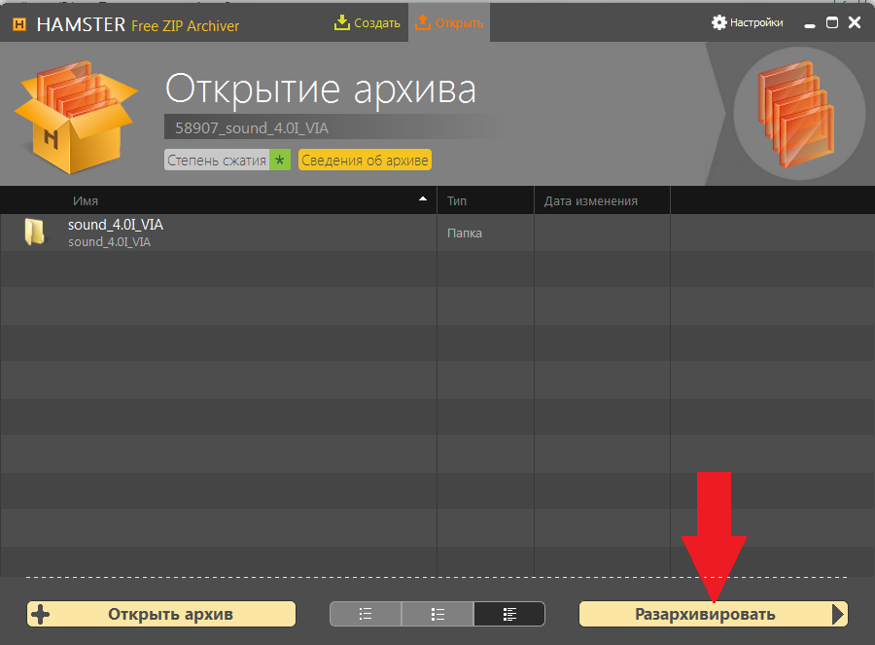The image size is (875, 645).
Task: Select the sound_4.0I_VIA folder row name
Action: point(116,225)
